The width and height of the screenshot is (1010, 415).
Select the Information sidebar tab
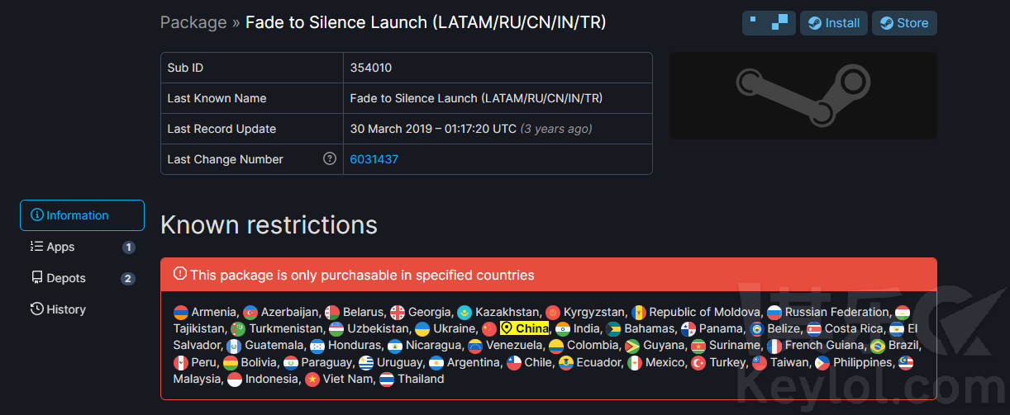point(82,215)
